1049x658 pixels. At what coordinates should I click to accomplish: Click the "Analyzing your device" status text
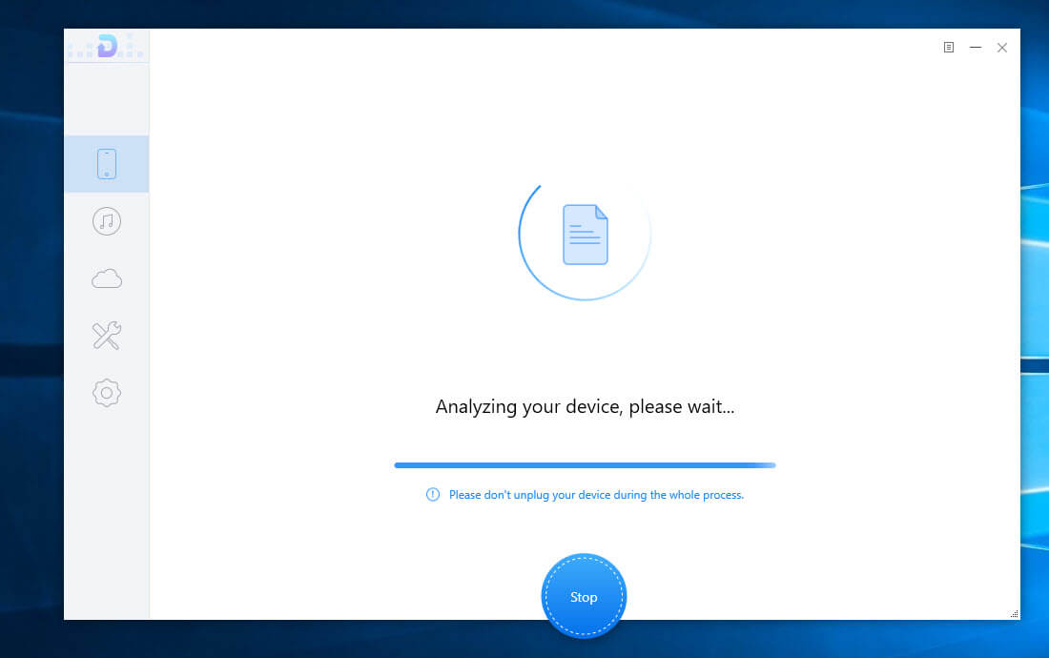[585, 407]
